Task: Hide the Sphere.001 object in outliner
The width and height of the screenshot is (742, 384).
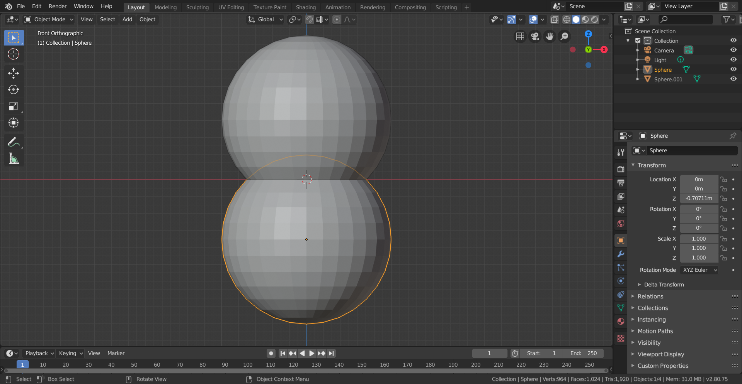Action: coord(733,79)
